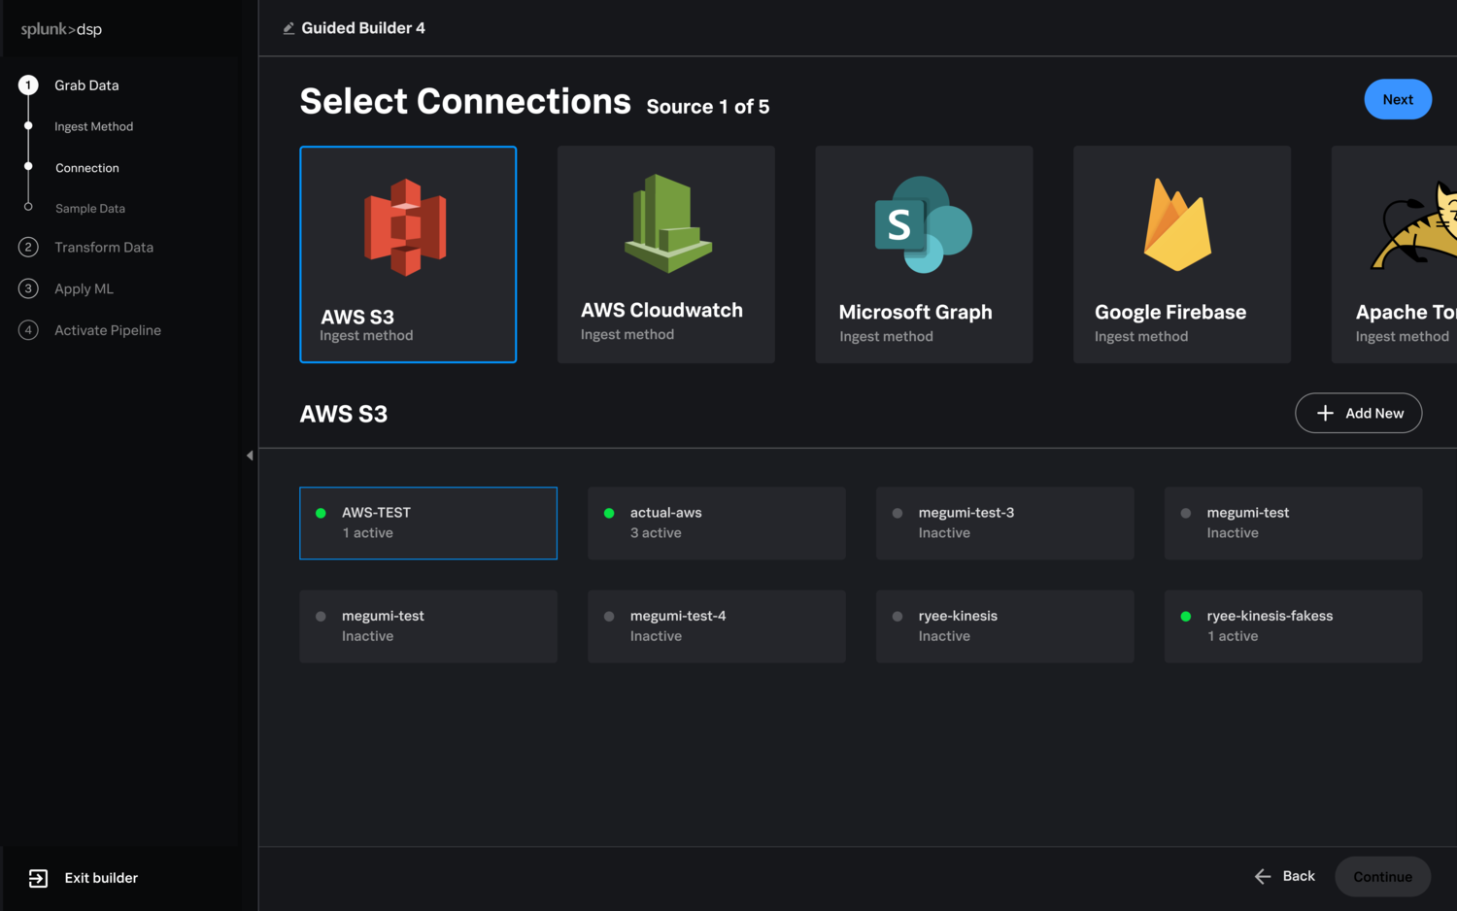Click the splunk>dsp logo
This screenshot has height=911, width=1457.
(61, 29)
